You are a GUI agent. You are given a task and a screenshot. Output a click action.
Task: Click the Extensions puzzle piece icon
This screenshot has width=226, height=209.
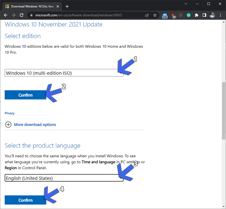click(x=196, y=16)
